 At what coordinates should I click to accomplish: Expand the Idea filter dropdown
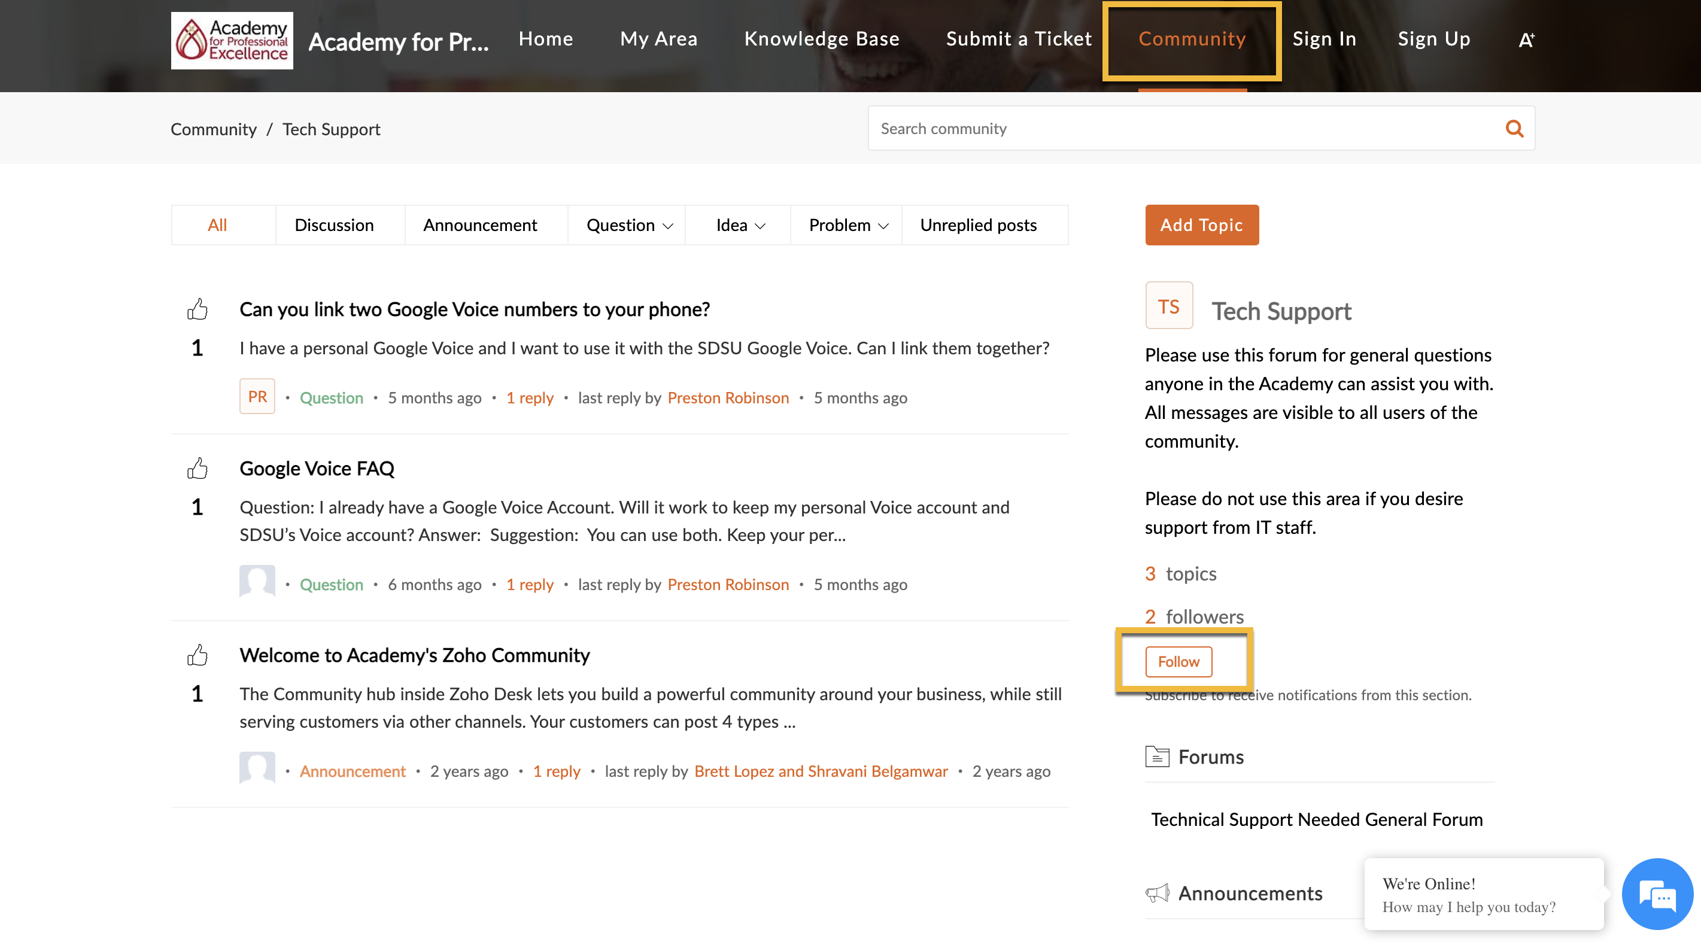click(x=740, y=226)
